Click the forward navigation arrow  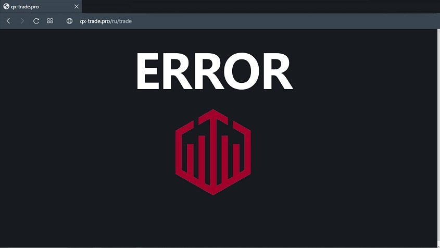pos(22,21)
